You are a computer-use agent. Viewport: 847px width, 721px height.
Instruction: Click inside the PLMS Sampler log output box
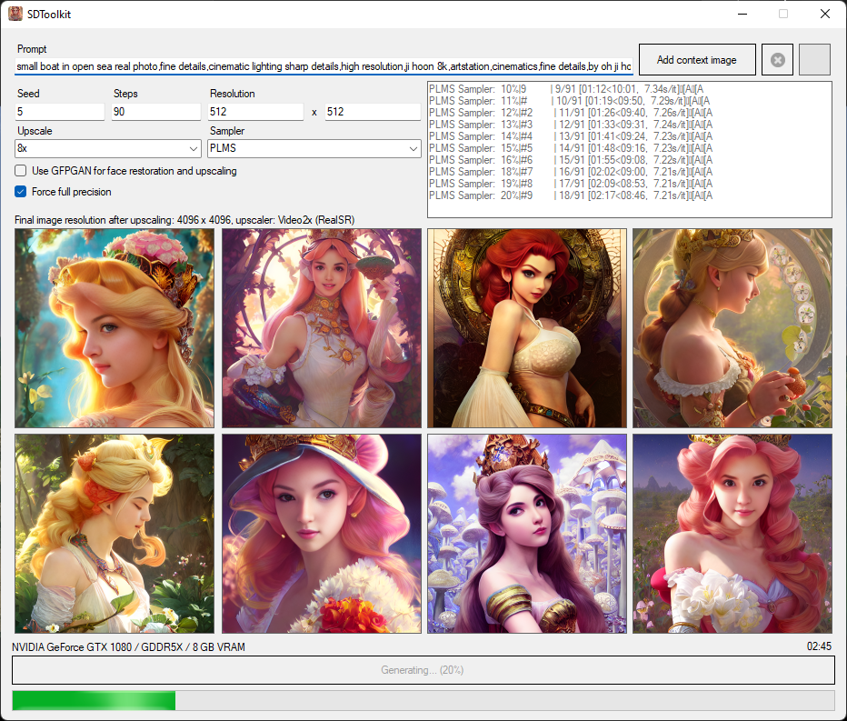pos(629,150)
